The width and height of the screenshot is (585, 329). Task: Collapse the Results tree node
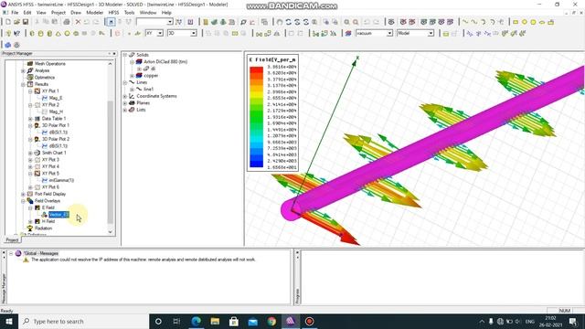pos(23,84)
